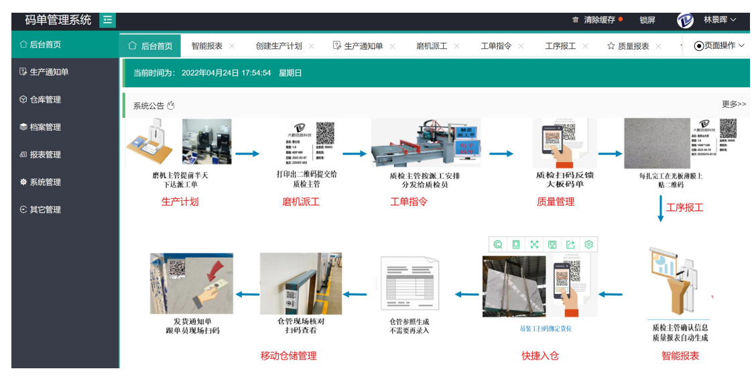Image resolution: width=754 pixels, height=381 pixels.
Task: Collapse sidebar with the hamburger menu icon
Action: (x=107, y=20)
